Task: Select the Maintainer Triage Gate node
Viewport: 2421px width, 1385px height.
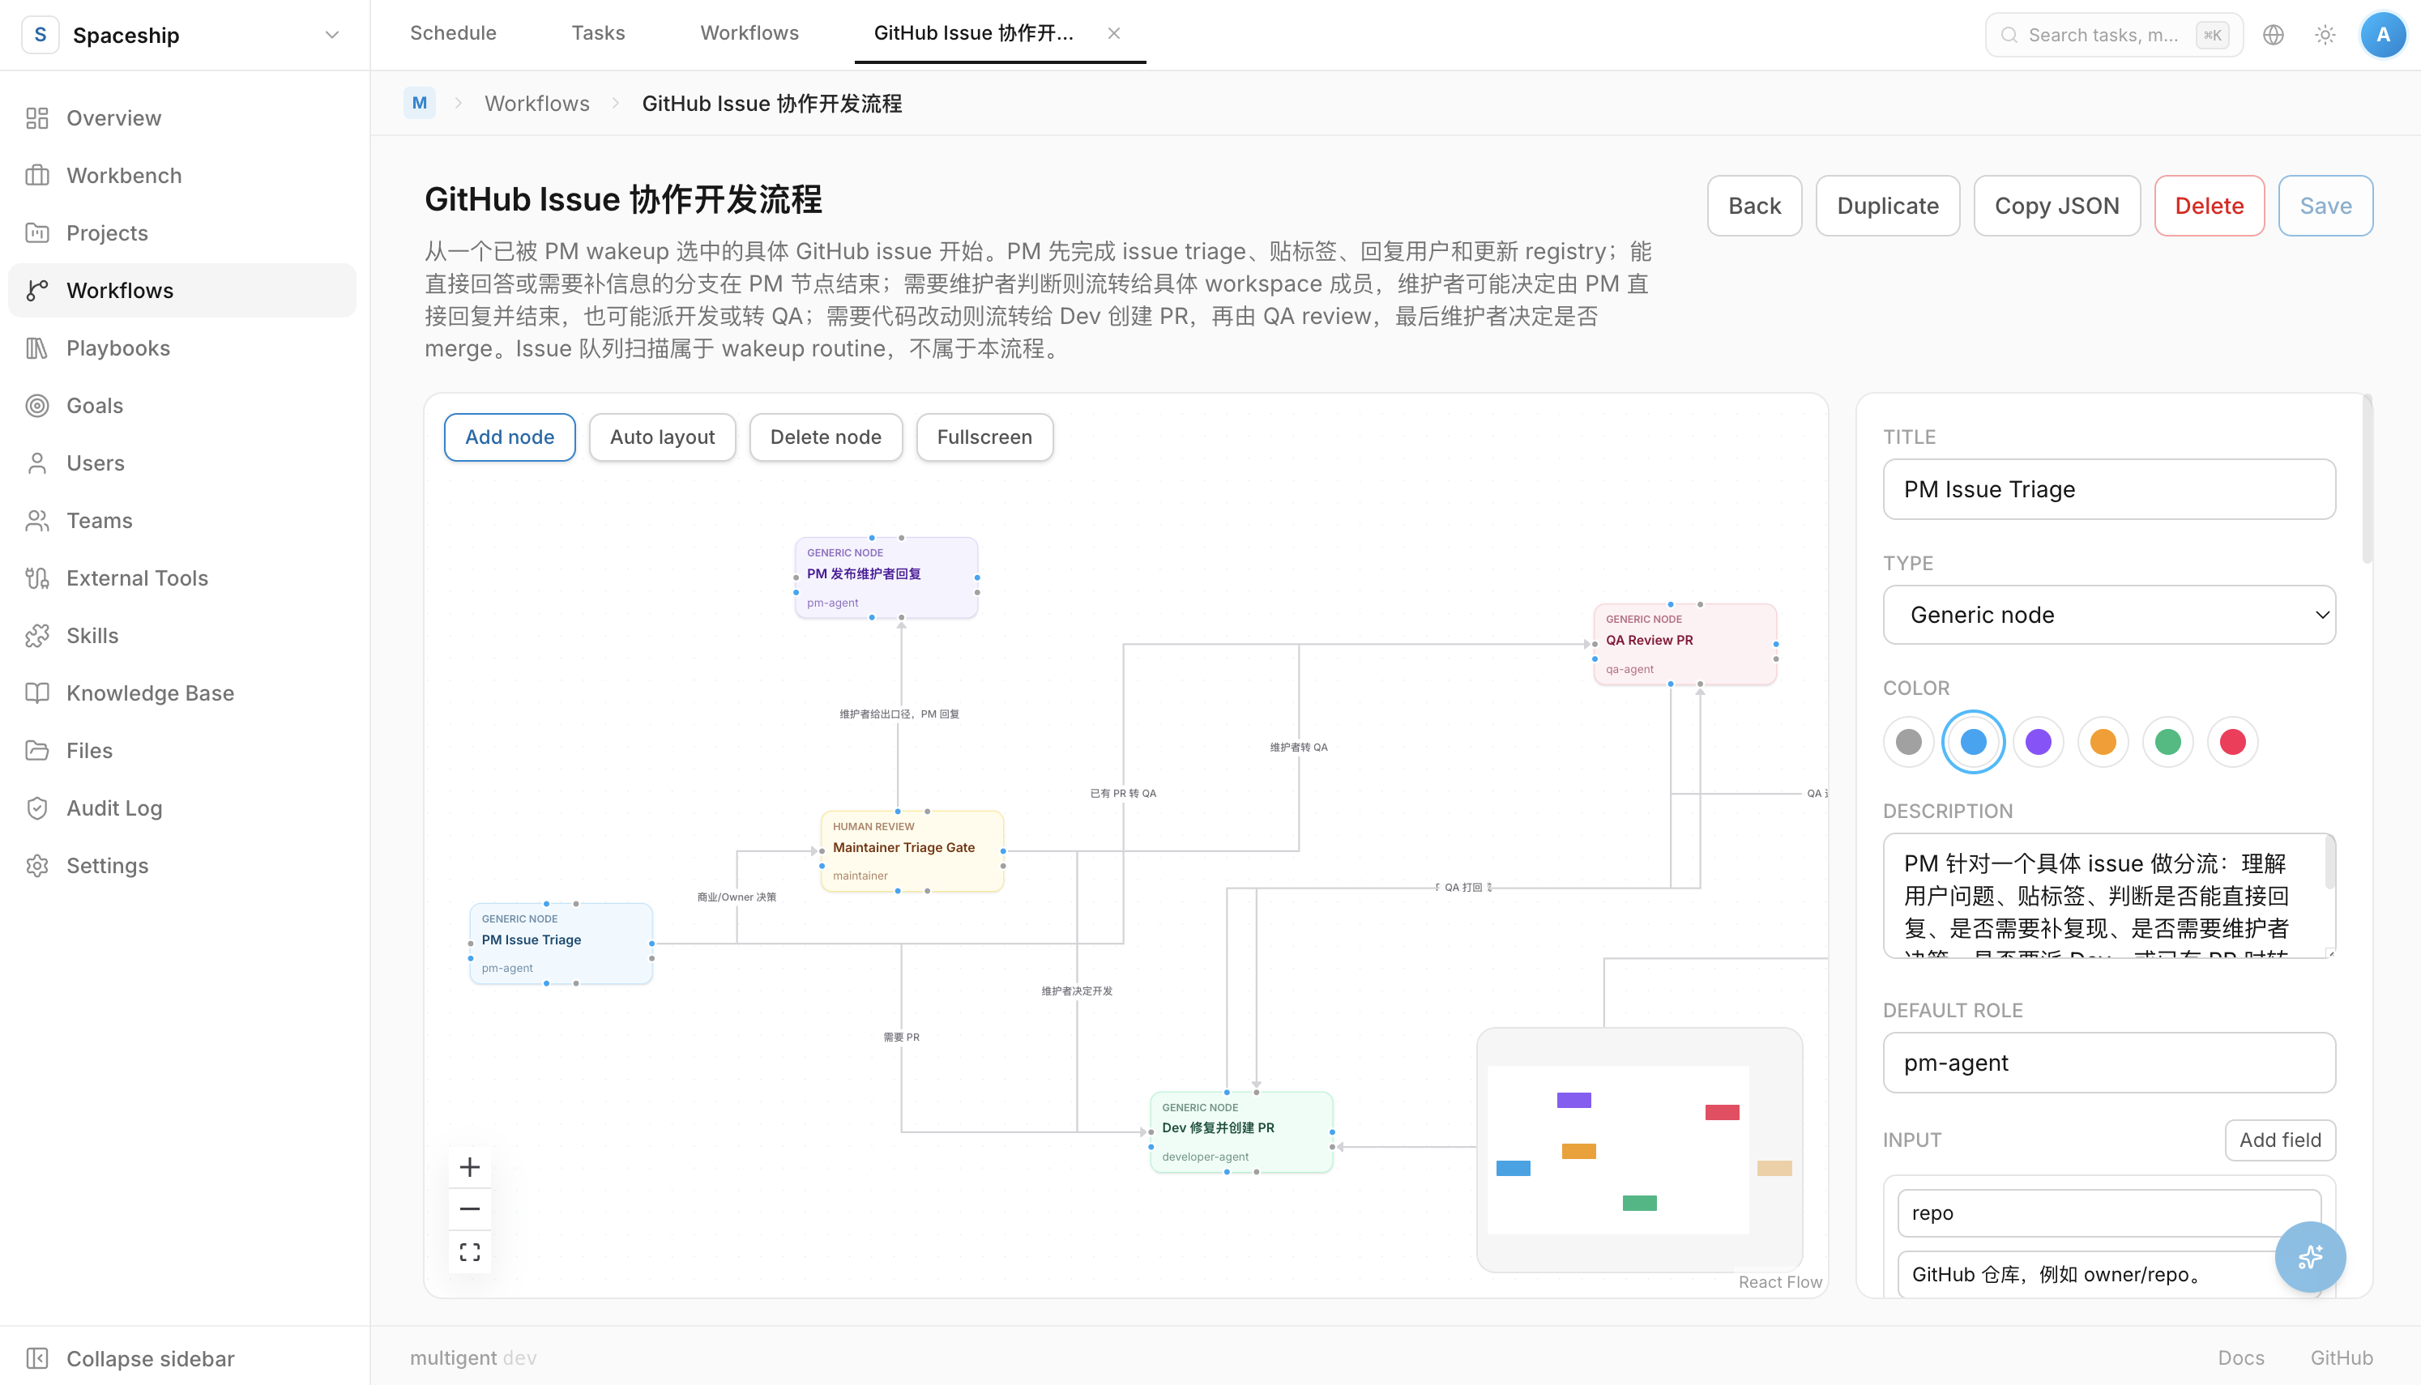Action: coord(912,851)
